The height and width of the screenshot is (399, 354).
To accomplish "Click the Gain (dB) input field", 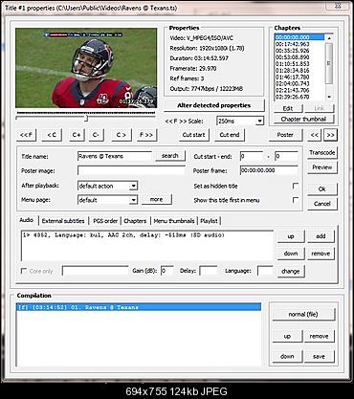I will (x=167, y=271).
